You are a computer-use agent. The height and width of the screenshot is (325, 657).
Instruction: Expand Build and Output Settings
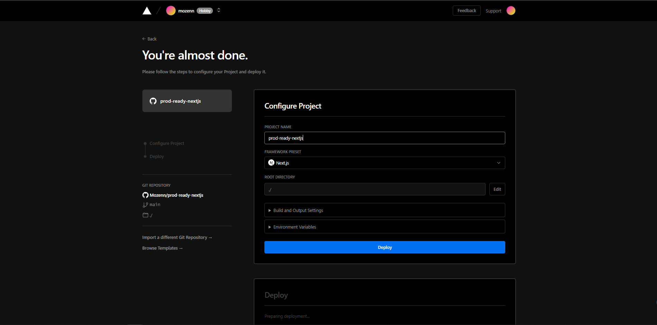[x=385, y=210]
